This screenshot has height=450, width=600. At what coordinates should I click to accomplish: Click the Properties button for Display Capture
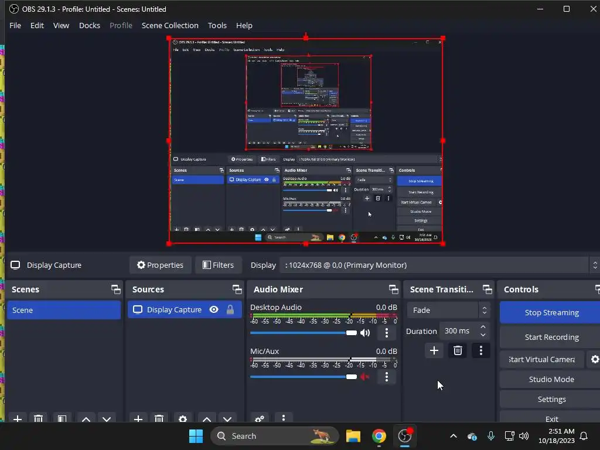coord(161,265)
